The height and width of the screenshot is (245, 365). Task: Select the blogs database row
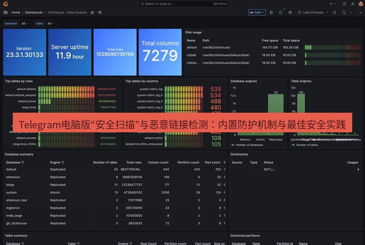(x=115, y=185)
